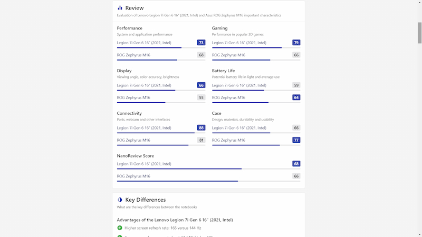Click the Key Differences half-circle icon

click(x=120, y=200)
